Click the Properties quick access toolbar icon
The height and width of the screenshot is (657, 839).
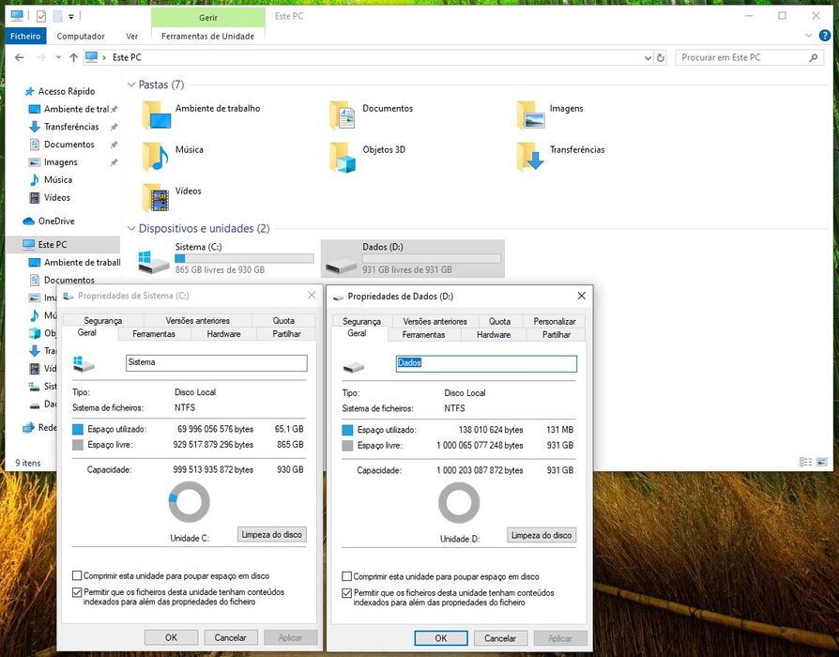coord(41,16)
